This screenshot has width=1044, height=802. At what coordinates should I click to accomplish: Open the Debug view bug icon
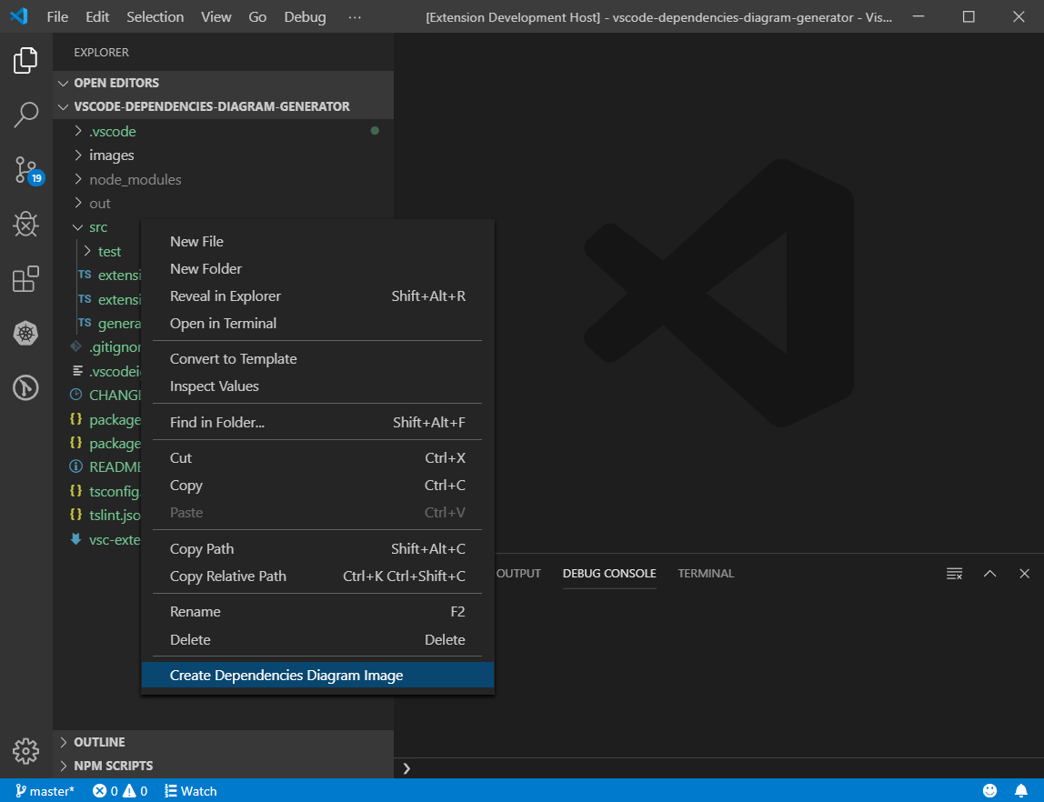click(25, 225)
